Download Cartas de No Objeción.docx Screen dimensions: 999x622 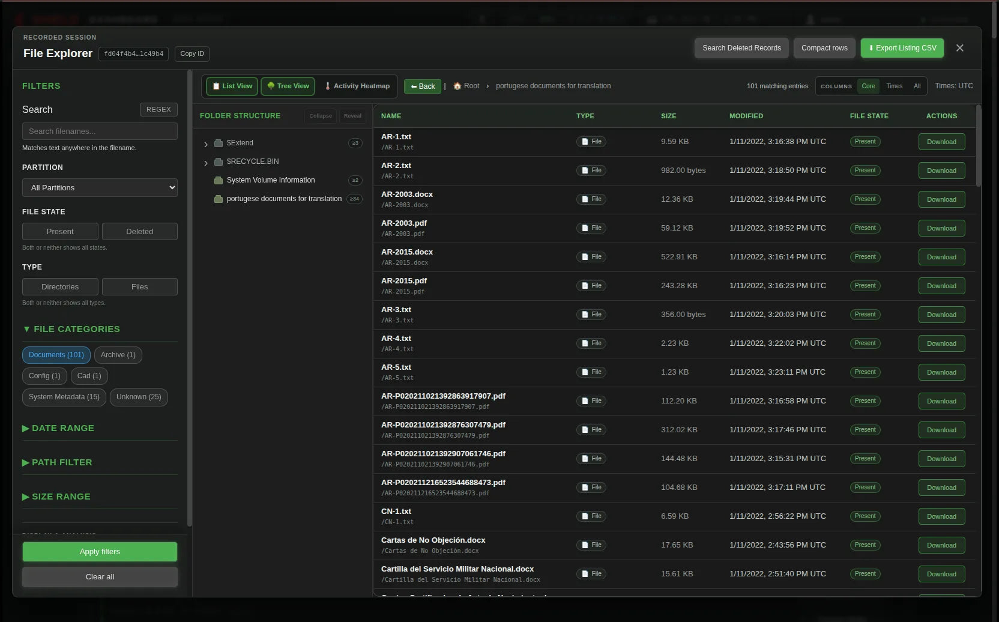941,545
